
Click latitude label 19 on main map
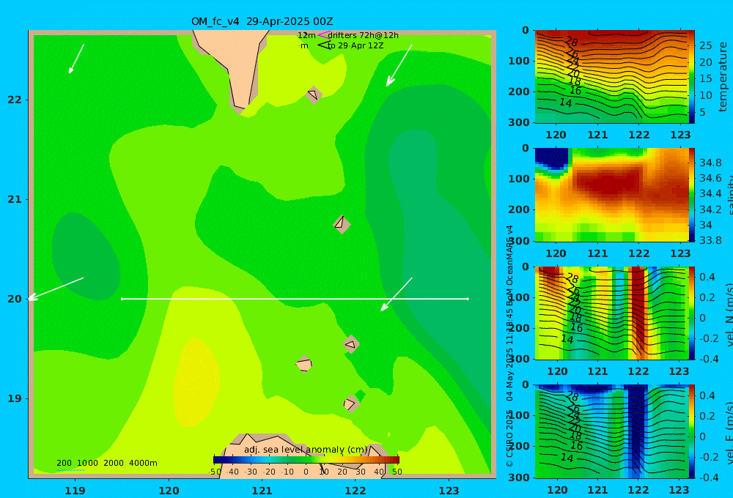(15, 398)
